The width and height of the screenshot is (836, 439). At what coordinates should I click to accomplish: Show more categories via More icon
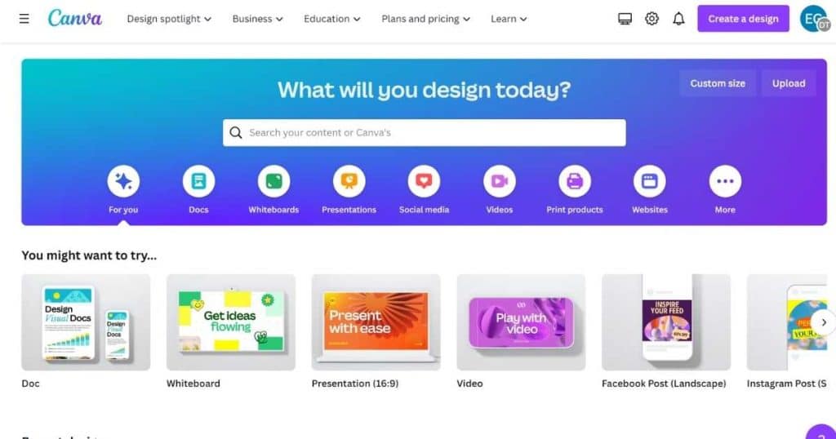click(x=725, y=181)
